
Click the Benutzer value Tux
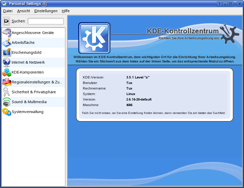[x=129, y=83]
